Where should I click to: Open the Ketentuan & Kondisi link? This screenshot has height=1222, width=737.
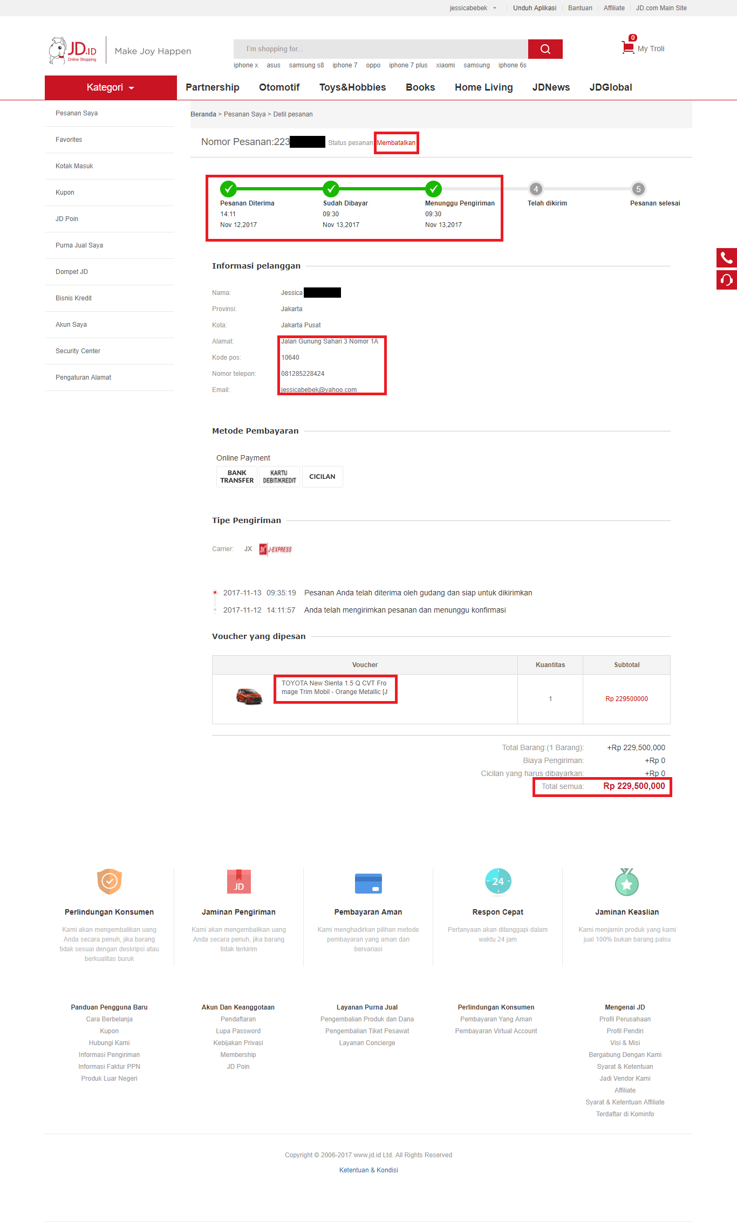point(368,1170)
